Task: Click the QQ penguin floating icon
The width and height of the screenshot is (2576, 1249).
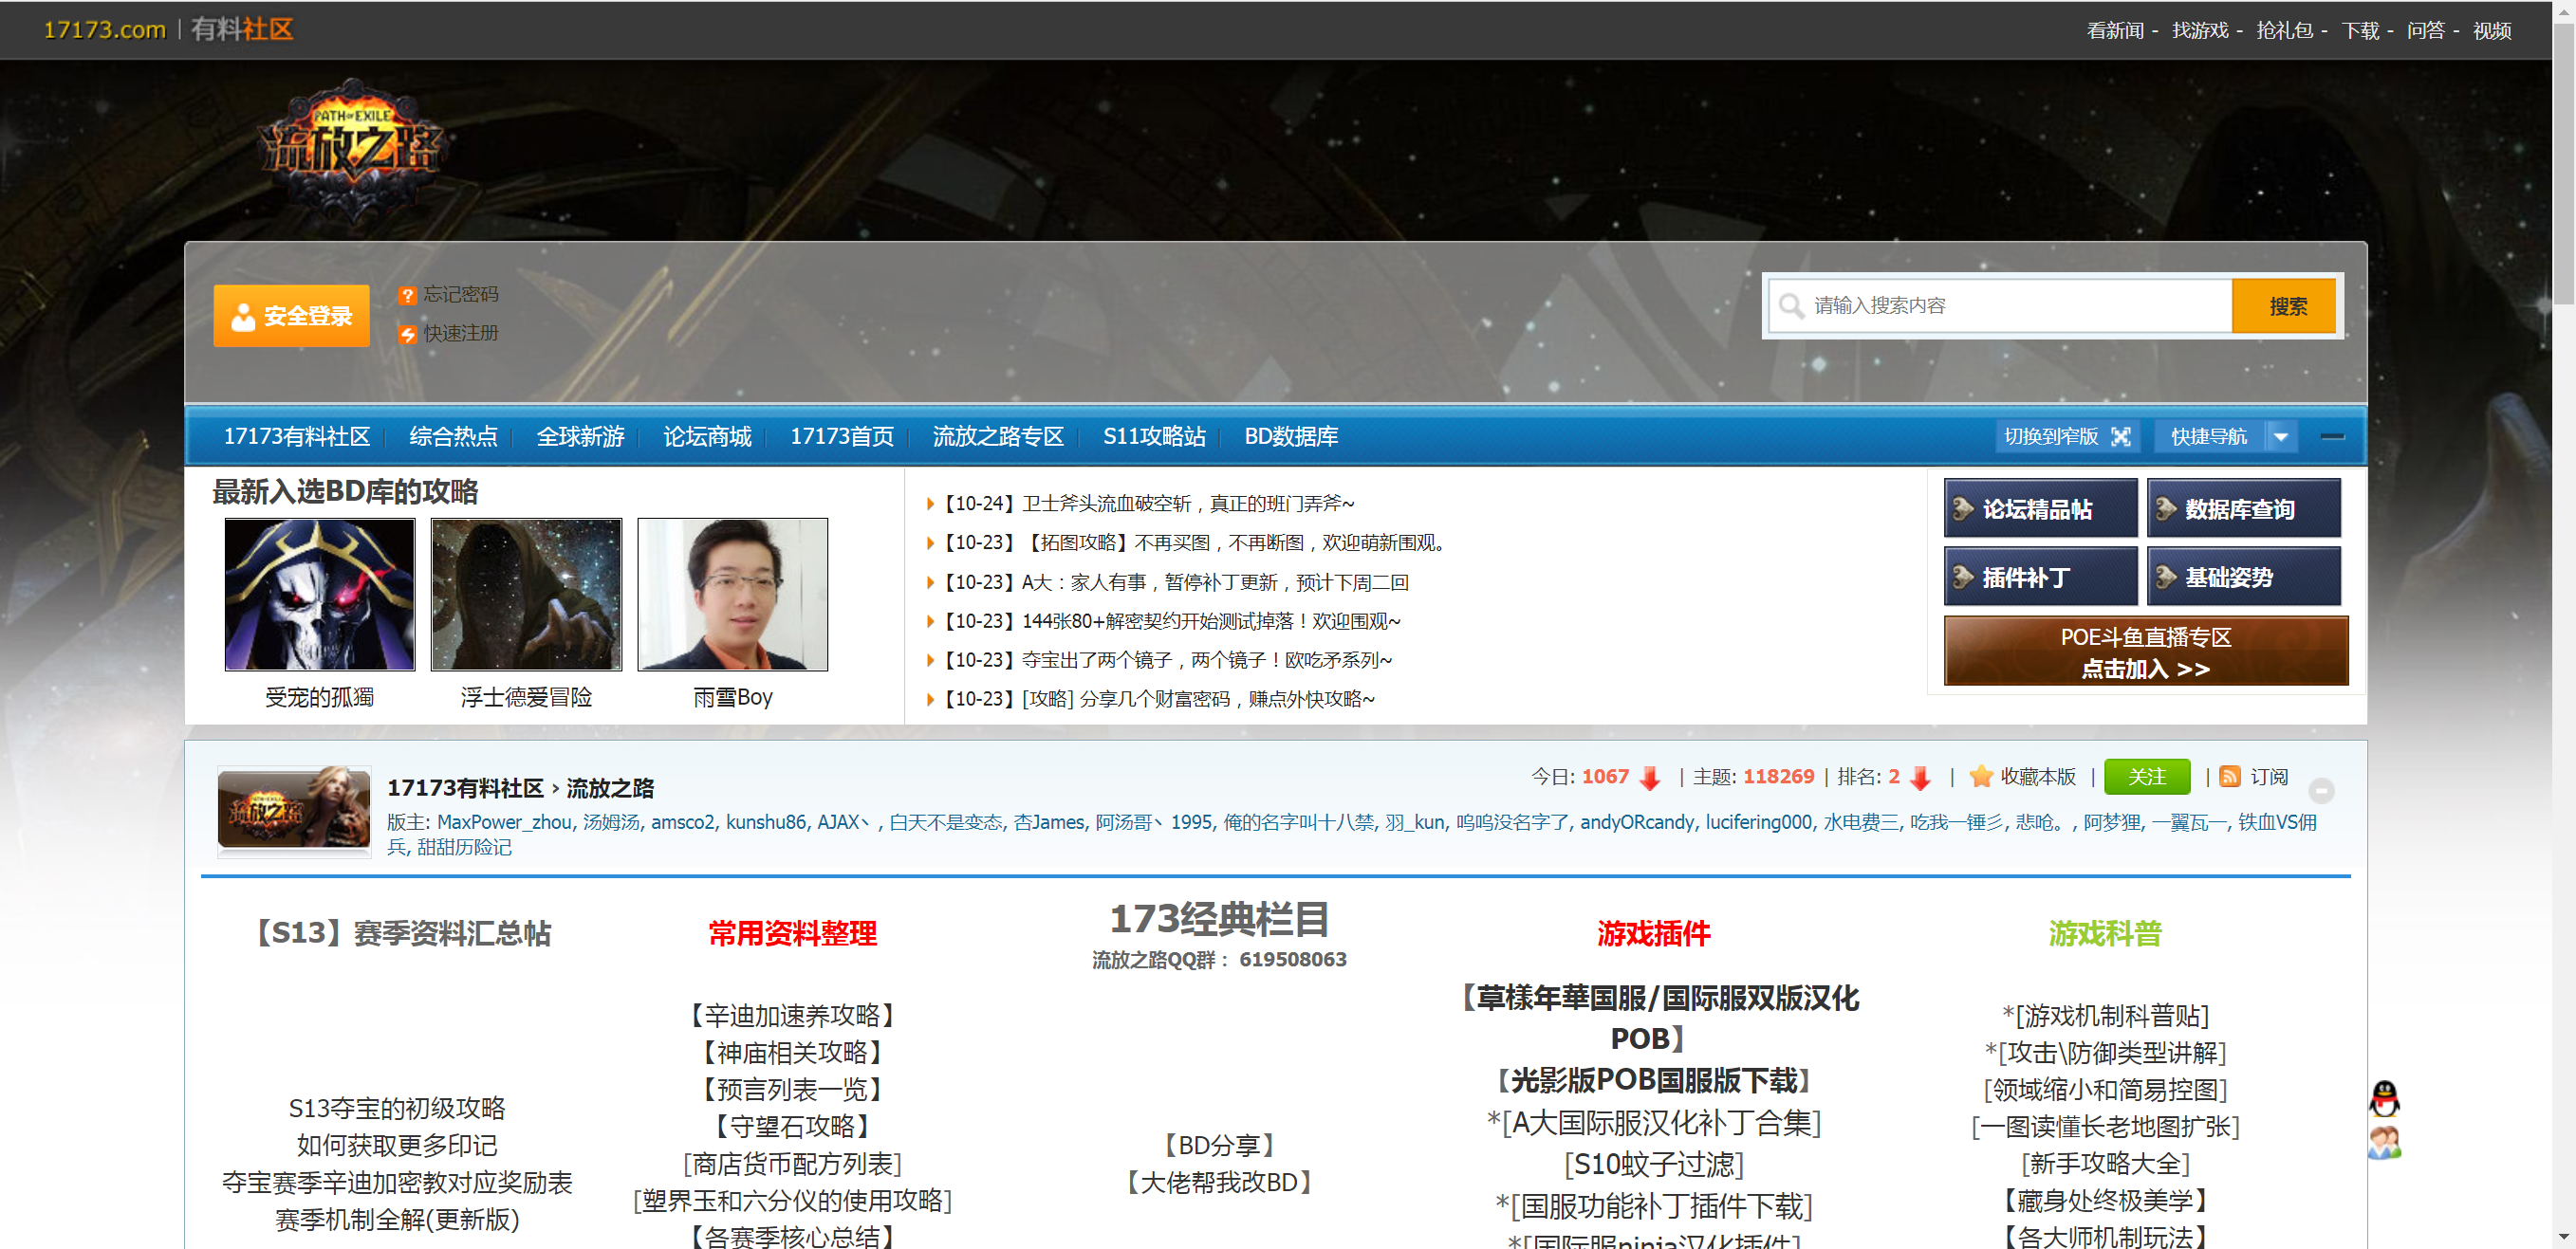Action: (x=2384, y=1098)
